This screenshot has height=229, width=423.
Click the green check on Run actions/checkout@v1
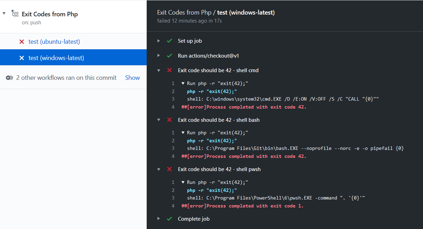tap(169, 56)
